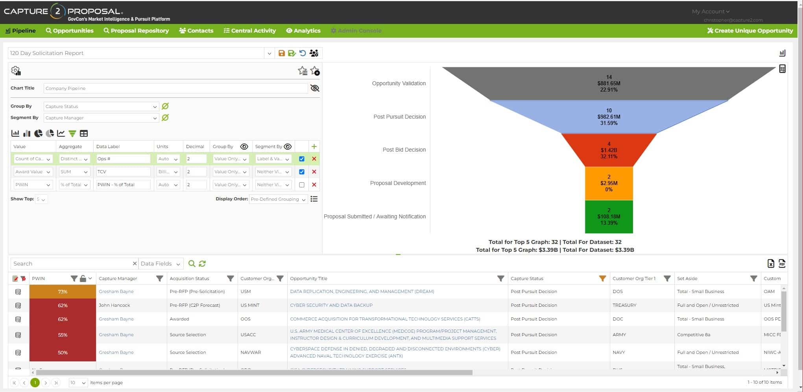Click the reset report arrow icon

(303, 53)
